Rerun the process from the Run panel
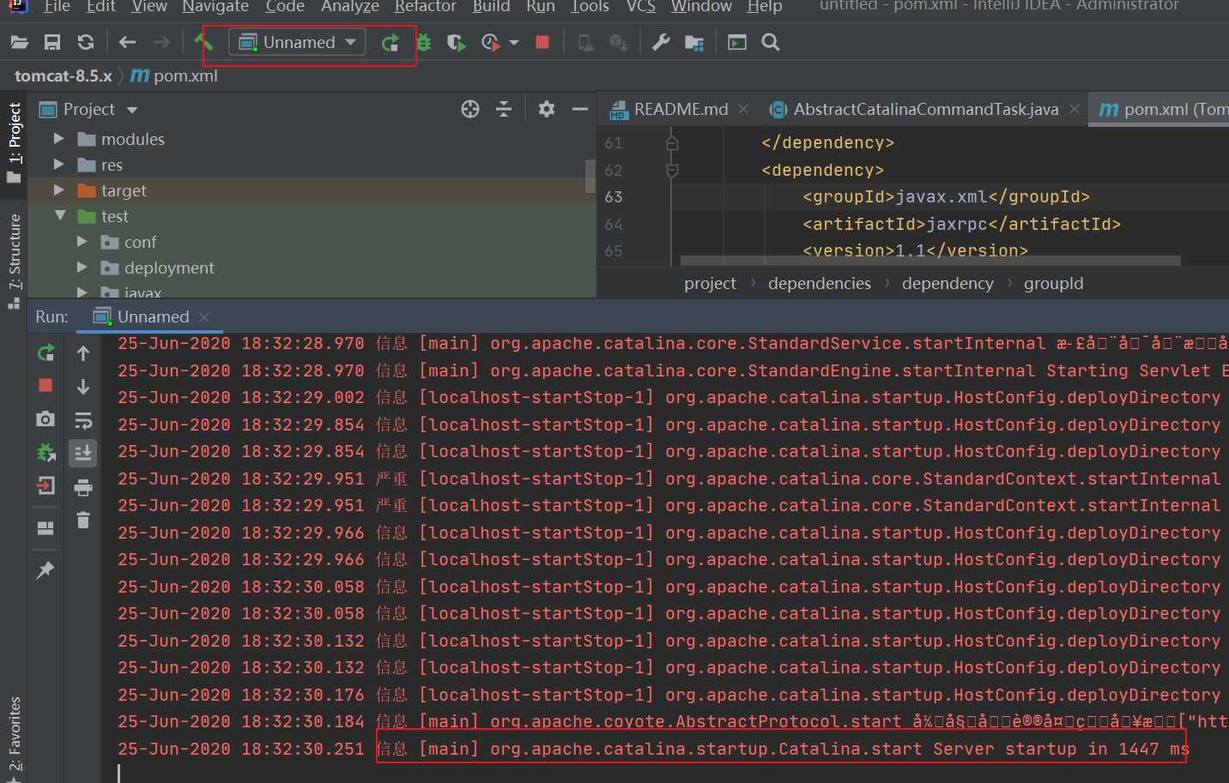 45,352
